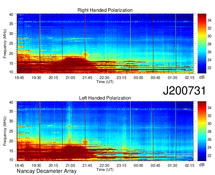Click the 15 MHz tick of Left Handed plot

(x=11, y=151)
